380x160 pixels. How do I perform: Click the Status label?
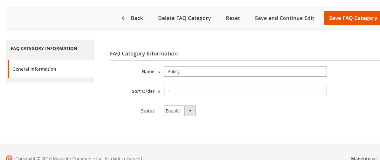[x=148, y=111]
